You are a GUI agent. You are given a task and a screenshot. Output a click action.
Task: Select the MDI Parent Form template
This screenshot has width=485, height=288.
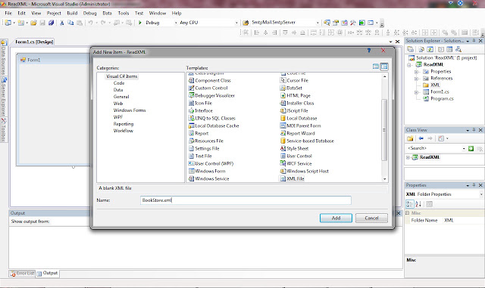point(300,126)
